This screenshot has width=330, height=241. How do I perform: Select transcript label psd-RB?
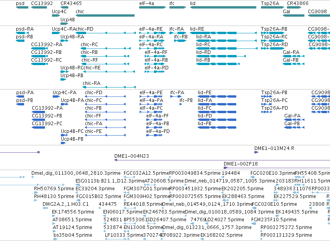[x=24, y=36]
